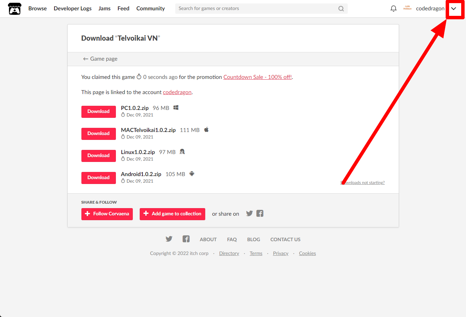Image resolution: width=466 pixels, height=317 pixels.
Task: Click the itch.io logo icon
Action: [x=14, y=9]
